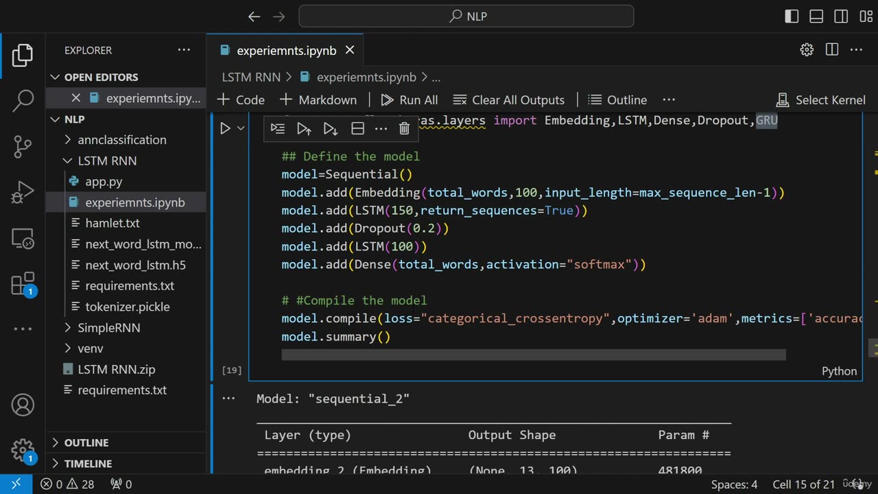Click Cell 15 of 21 status

pyautogui.click(x=804, y=484)
